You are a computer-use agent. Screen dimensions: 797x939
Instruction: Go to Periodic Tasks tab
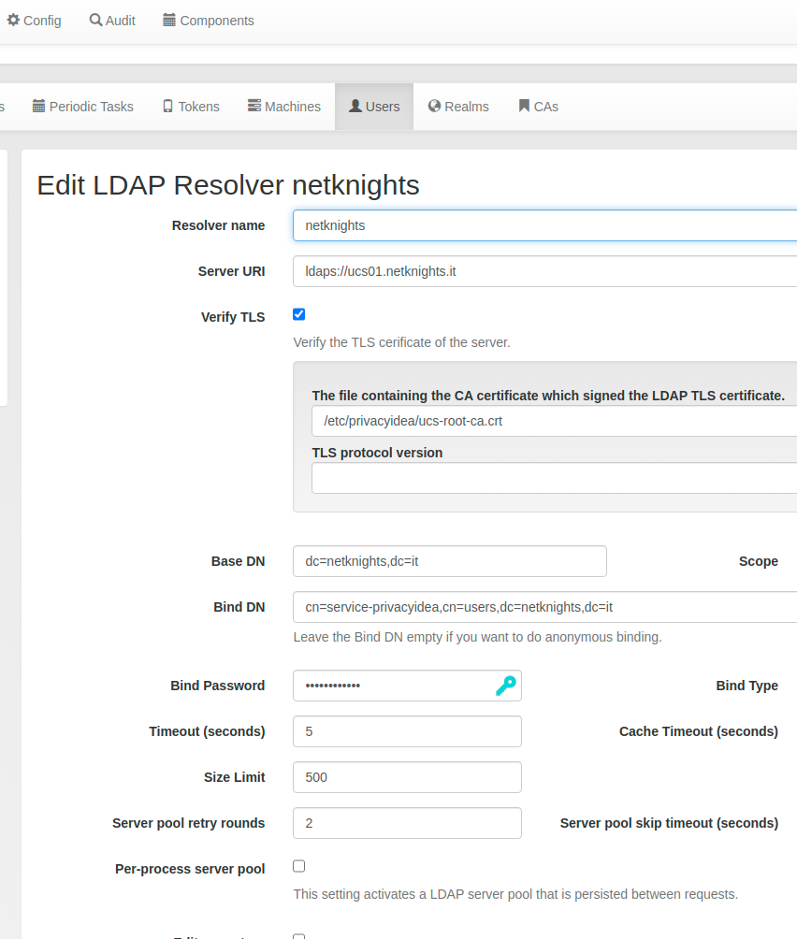[x=82, y=107]
